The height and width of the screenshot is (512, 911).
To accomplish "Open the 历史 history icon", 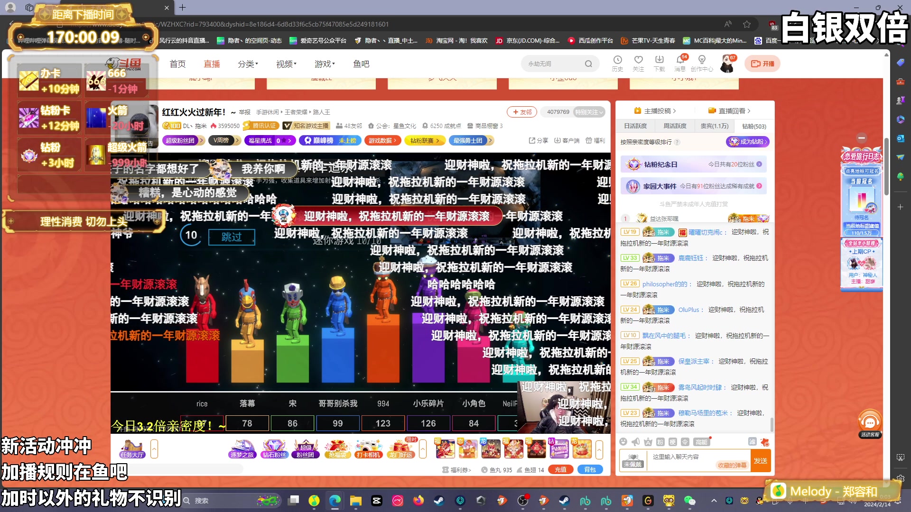I will pyautogui.click(x=617, y=60).
